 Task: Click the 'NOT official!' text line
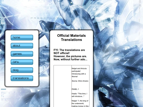coord(61,53)
